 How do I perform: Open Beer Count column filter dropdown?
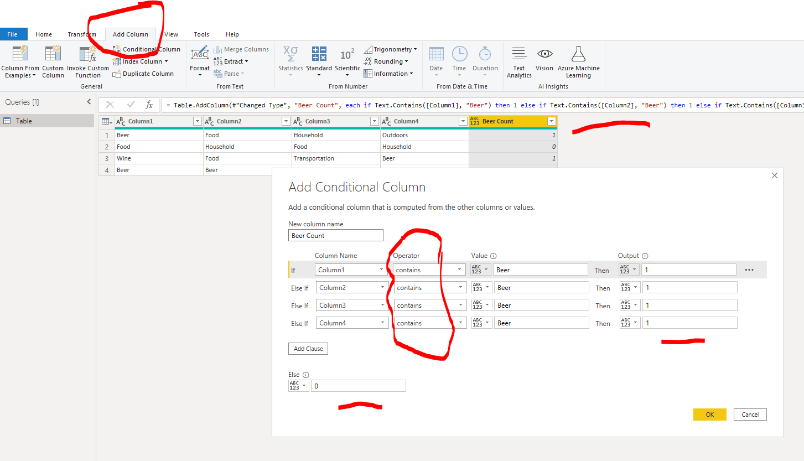point(551,121)
